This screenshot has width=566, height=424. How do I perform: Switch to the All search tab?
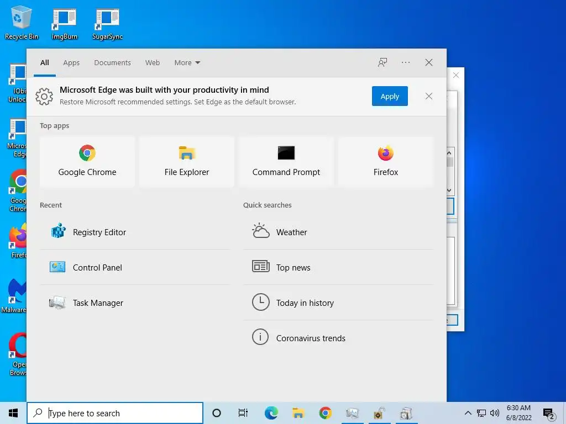pos(44,62)
